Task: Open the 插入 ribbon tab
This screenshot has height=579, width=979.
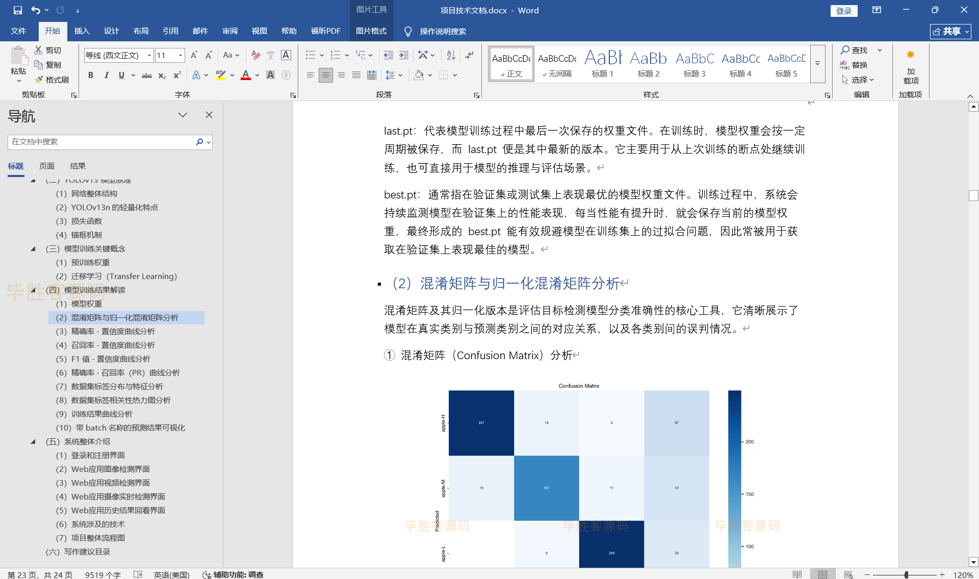Action: [x=82, y=31]
